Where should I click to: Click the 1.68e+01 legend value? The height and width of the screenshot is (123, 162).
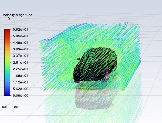click(21, 76)
